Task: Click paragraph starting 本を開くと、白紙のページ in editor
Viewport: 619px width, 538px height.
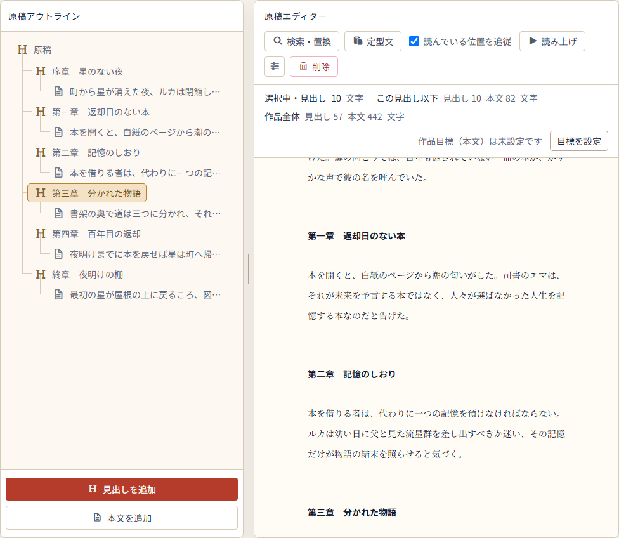Action: (x=436, y=295)
